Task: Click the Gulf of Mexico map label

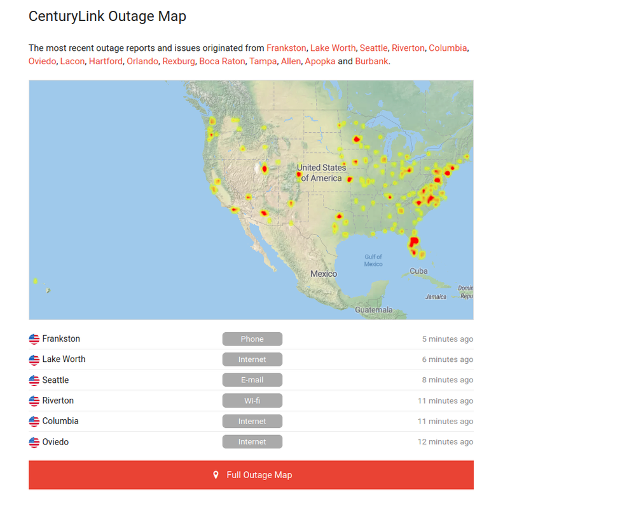Action: coord(373,260)
